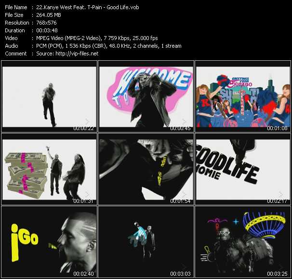Viewport: 292px width, 279px height.
Task: Click the file name '22.Kanye West Feat. T-Pain - Good Life.vob'
Action: (x=88, y=7)
